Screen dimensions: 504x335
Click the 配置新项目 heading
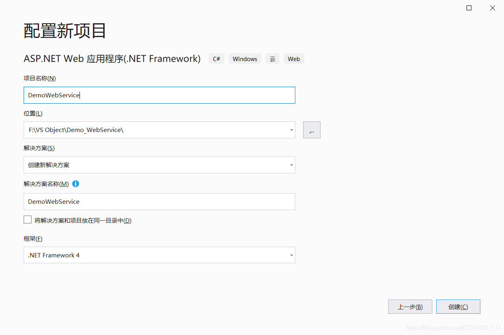(x=65, y=31)
